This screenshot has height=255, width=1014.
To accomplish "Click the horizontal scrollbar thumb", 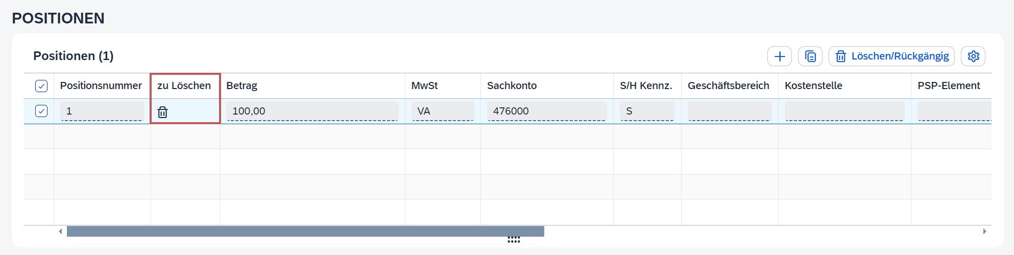I will pos(305,232).
